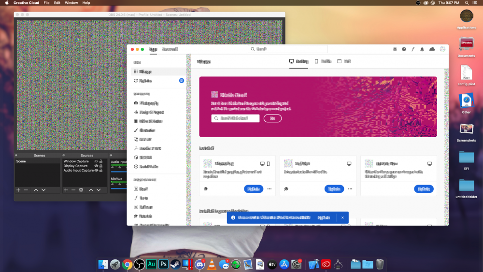Undock the OBS Scenes panel via float icon
This screenshot has height=272, width=483.
[16, 155]
